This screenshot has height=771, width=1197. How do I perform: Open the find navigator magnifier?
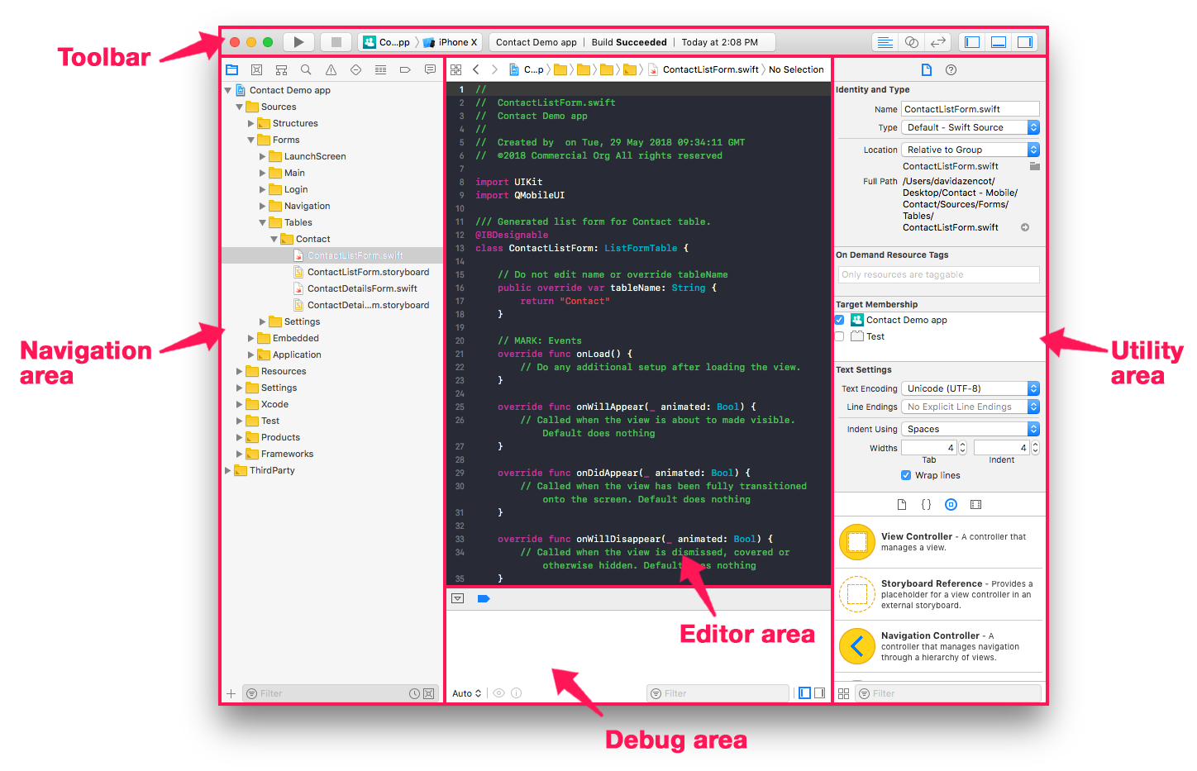[306, 70]
